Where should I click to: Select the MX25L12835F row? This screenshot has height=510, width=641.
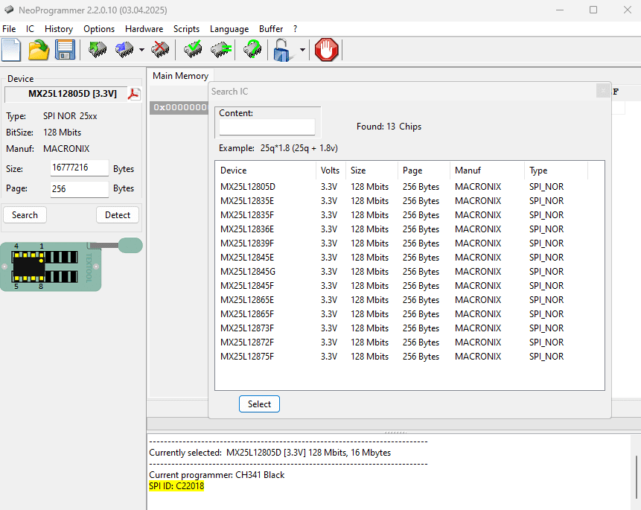pyautogui.click(x=409, y=215)
